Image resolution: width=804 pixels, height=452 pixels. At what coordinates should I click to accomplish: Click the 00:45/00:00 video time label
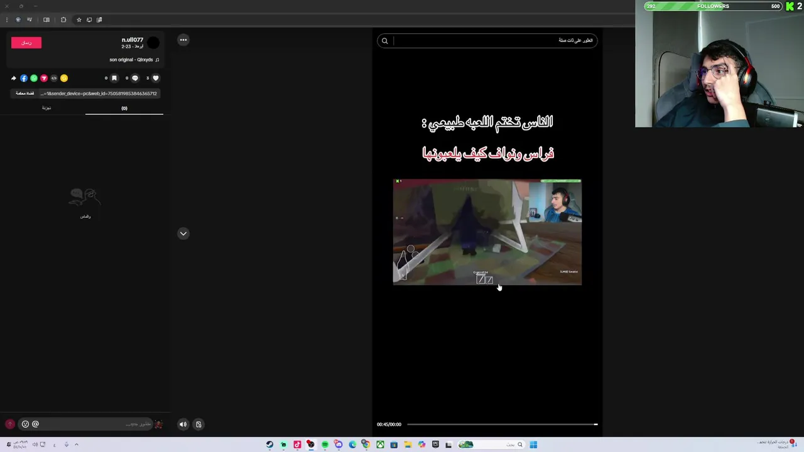[x=389, y=424]
